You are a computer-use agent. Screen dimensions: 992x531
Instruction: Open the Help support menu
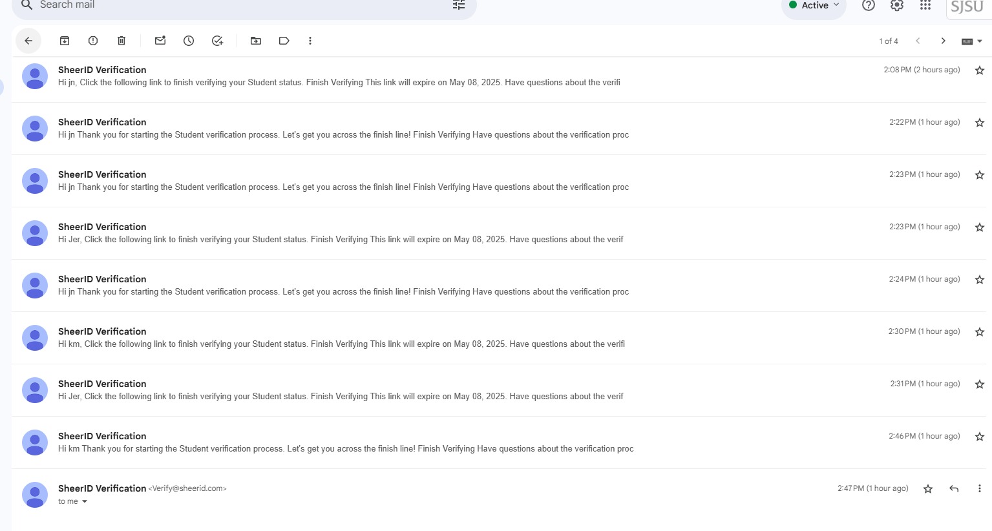pos(869,5)
